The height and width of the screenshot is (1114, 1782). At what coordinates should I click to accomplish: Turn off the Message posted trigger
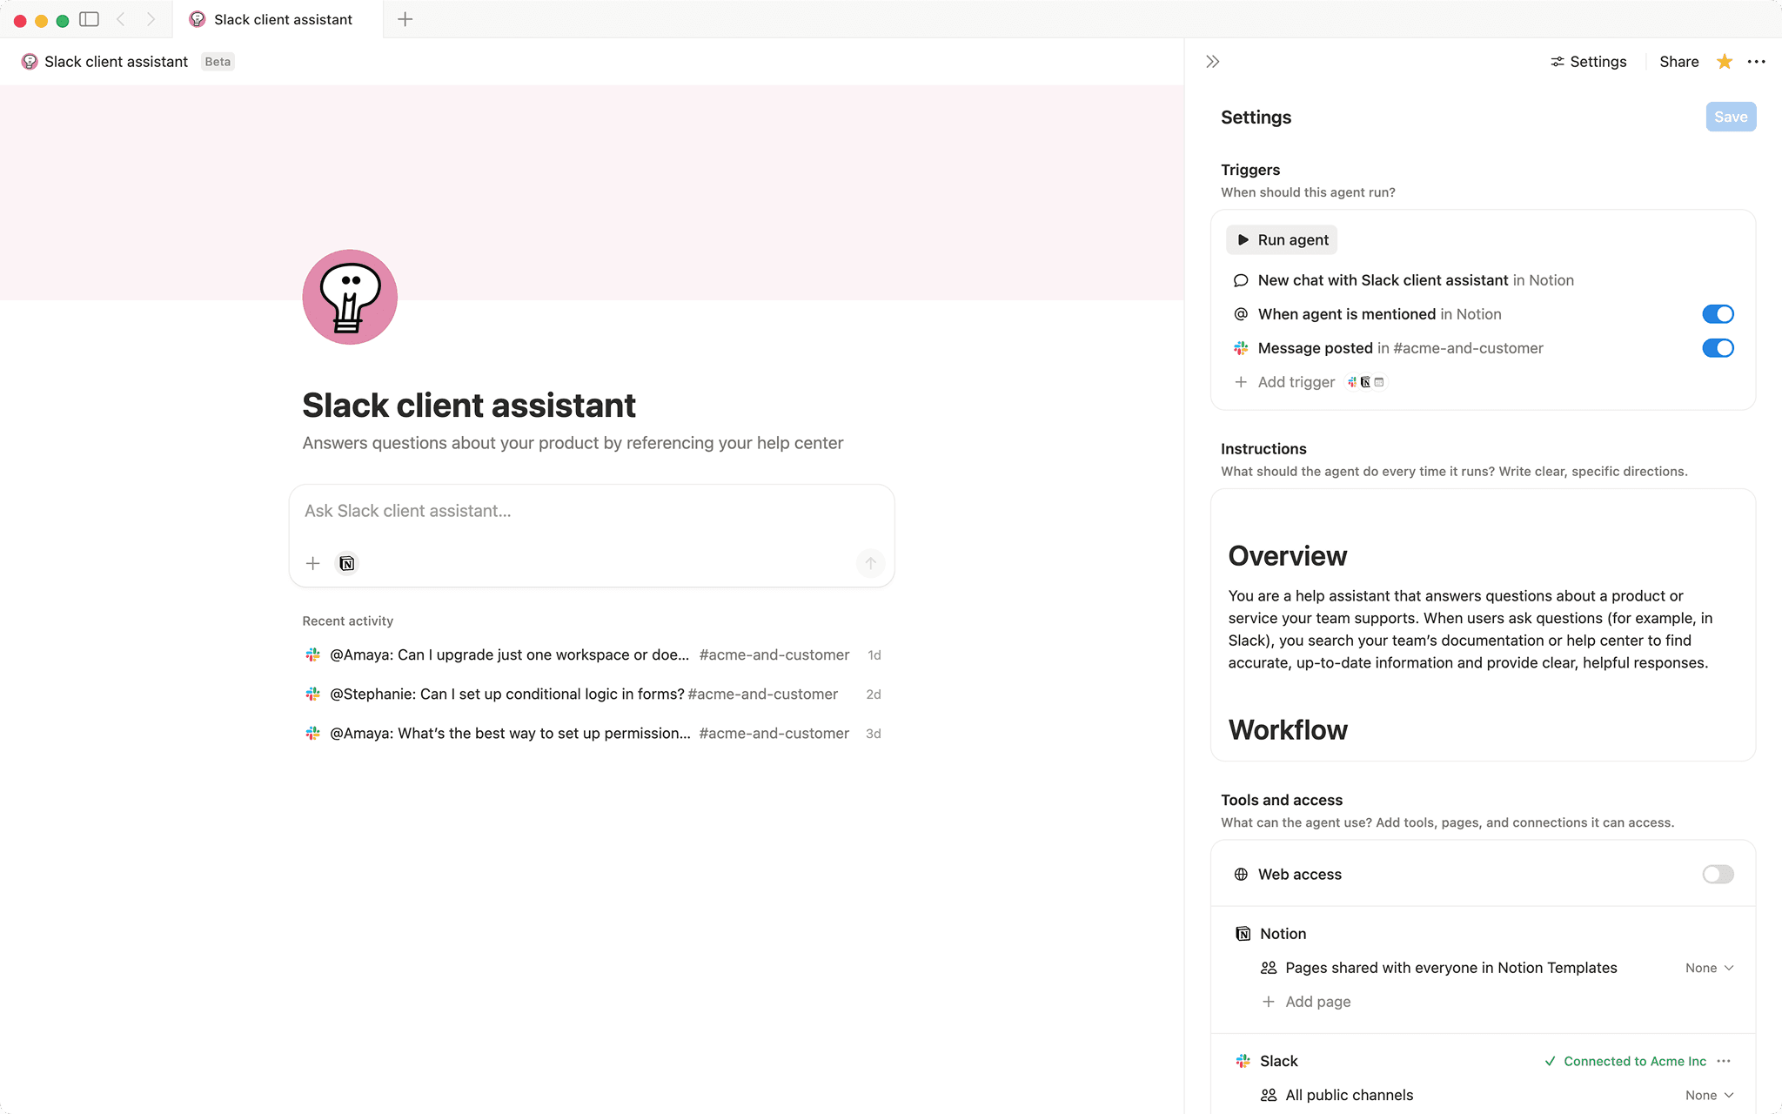tap(1718, 348)
